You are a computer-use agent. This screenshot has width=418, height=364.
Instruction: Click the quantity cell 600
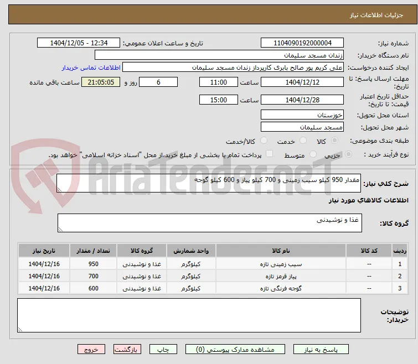point(94,288)
